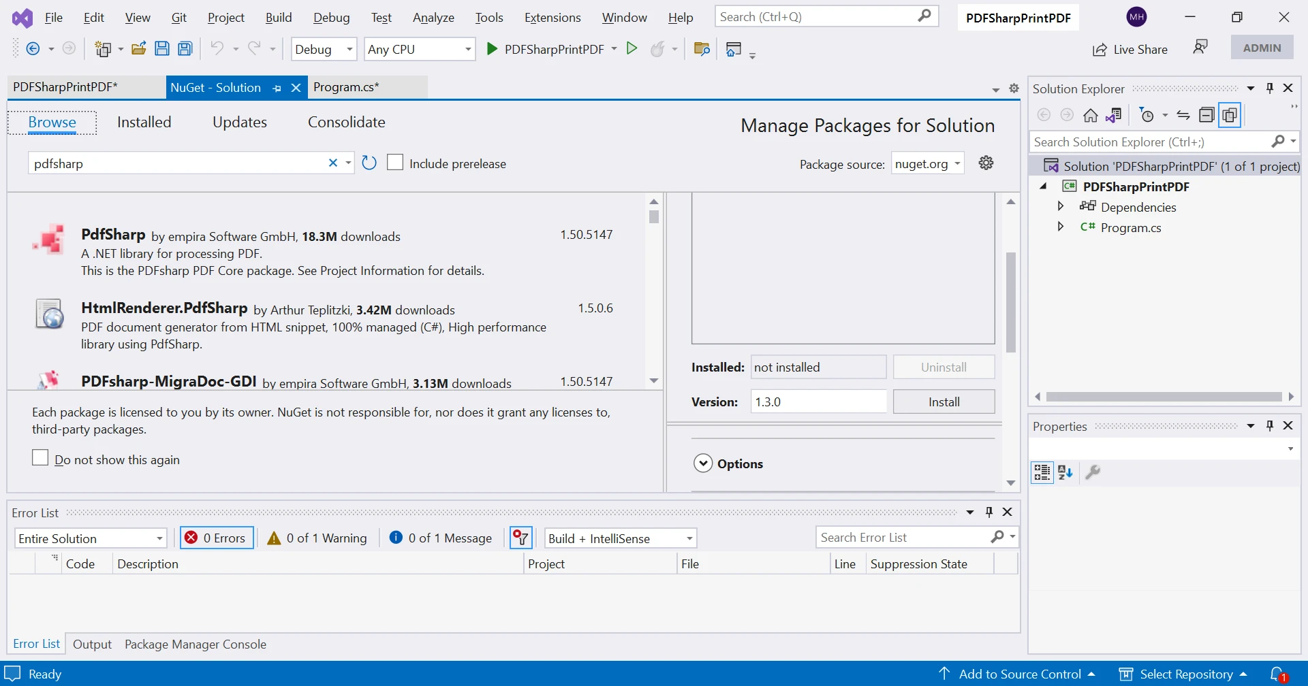Viewport: 1308px width, 686px height.
Task: Open NuGet package source settings gear
Action: point(986,163)
